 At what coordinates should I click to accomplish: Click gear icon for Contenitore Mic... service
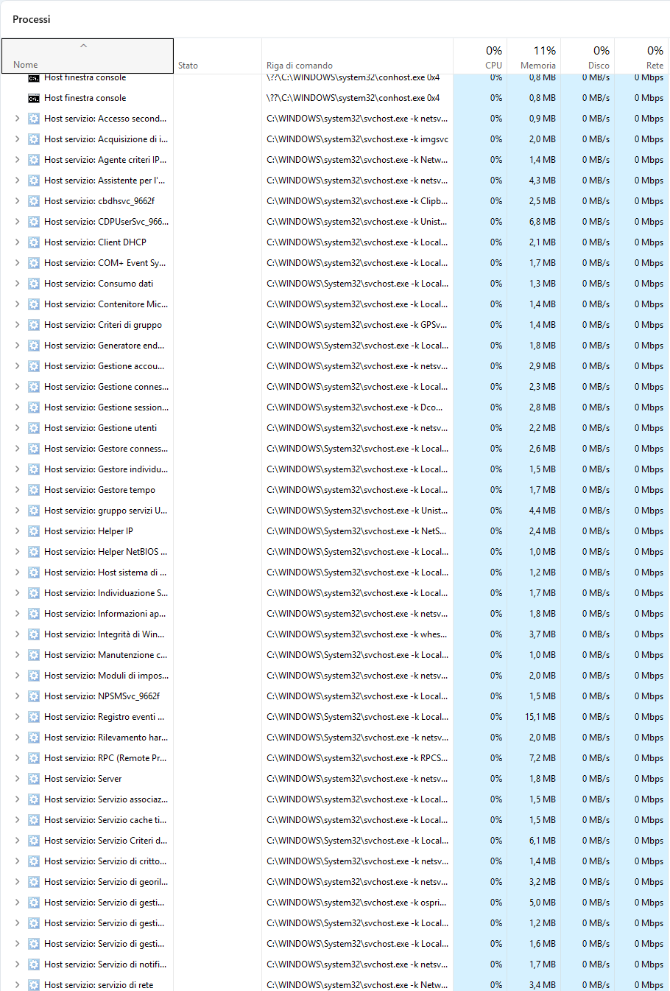pyautogui.click(x=34, y=304)
